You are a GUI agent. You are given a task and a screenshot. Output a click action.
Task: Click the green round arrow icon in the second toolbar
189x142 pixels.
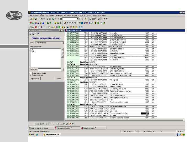click(98, 23)
